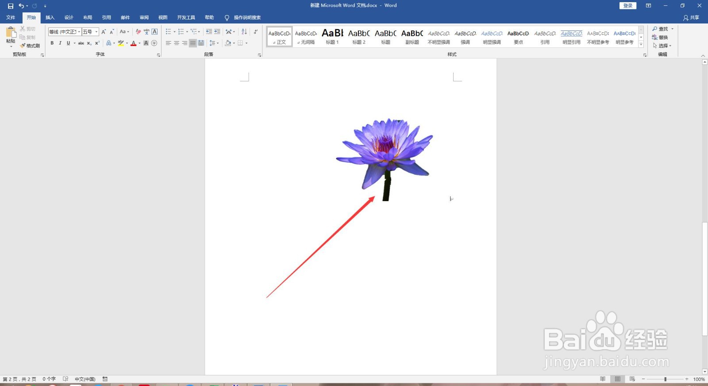Click the Paste clipboard icon
This screenshot has width=708, height=386.
pos(11,32)
